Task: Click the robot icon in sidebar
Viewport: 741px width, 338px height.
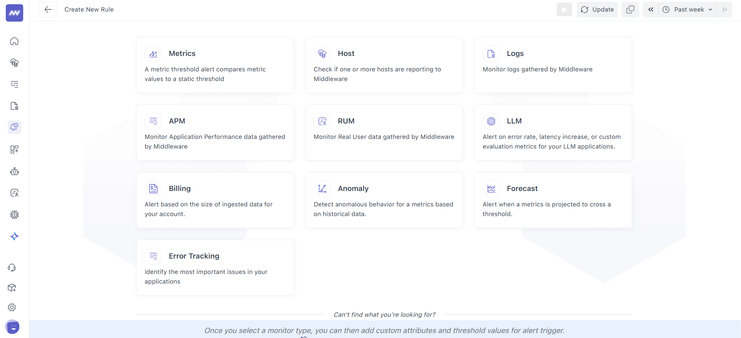Action: pos(14,171)
